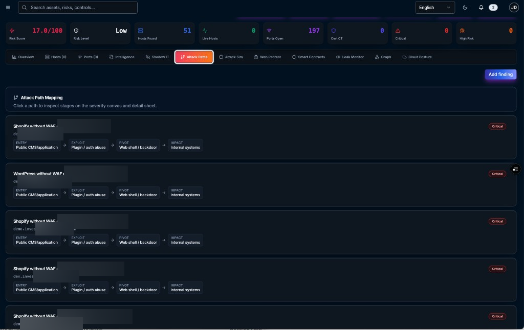The width and height of the screenshot is (524, 330).
Task: Click the Add finding button
Action: click(x=500, y=75)
